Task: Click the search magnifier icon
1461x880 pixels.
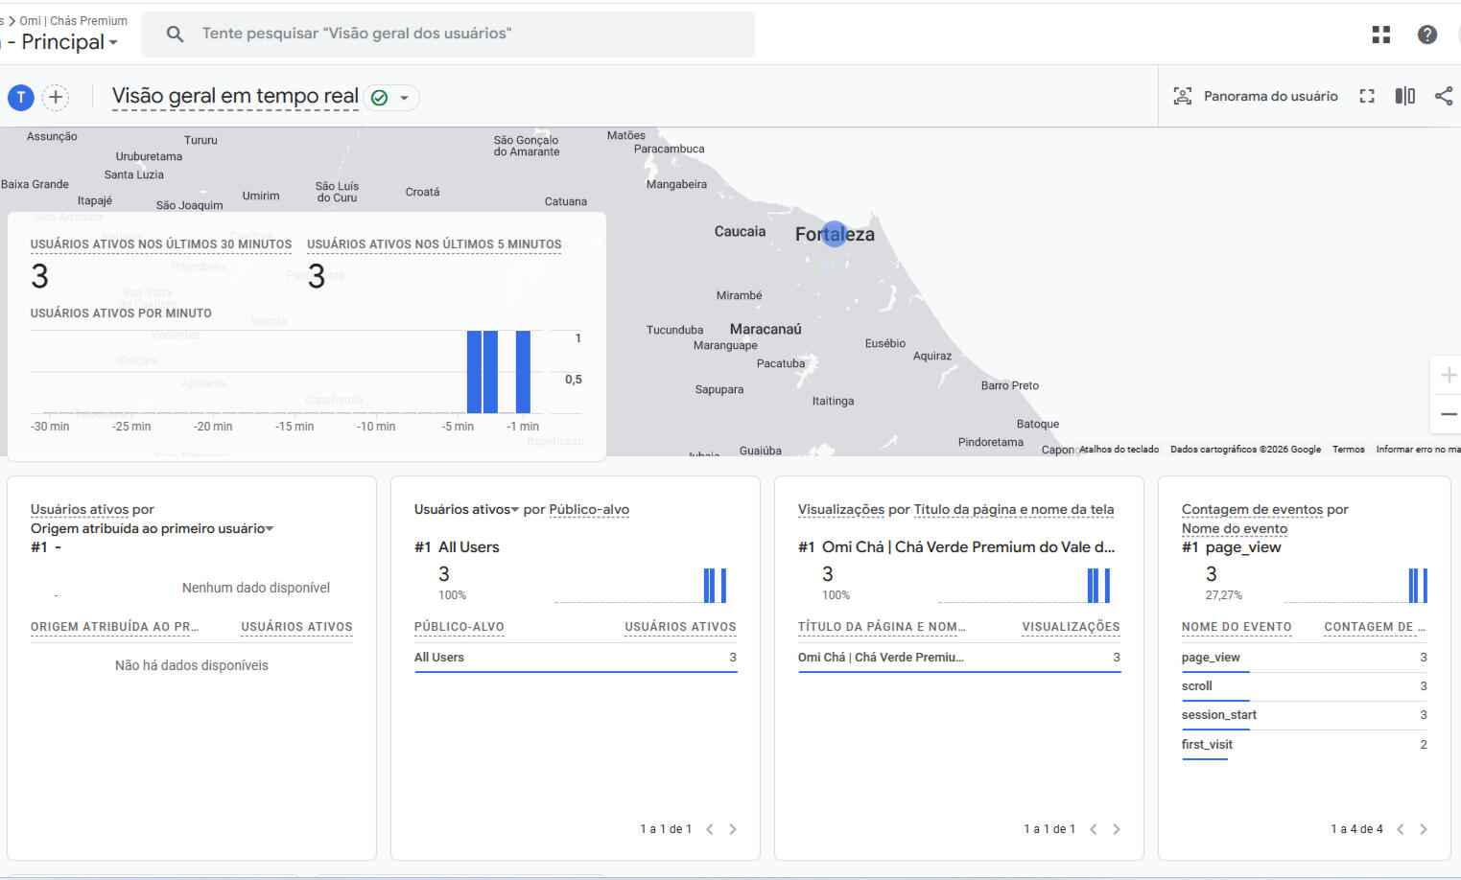Action: [x=175, y=34]
